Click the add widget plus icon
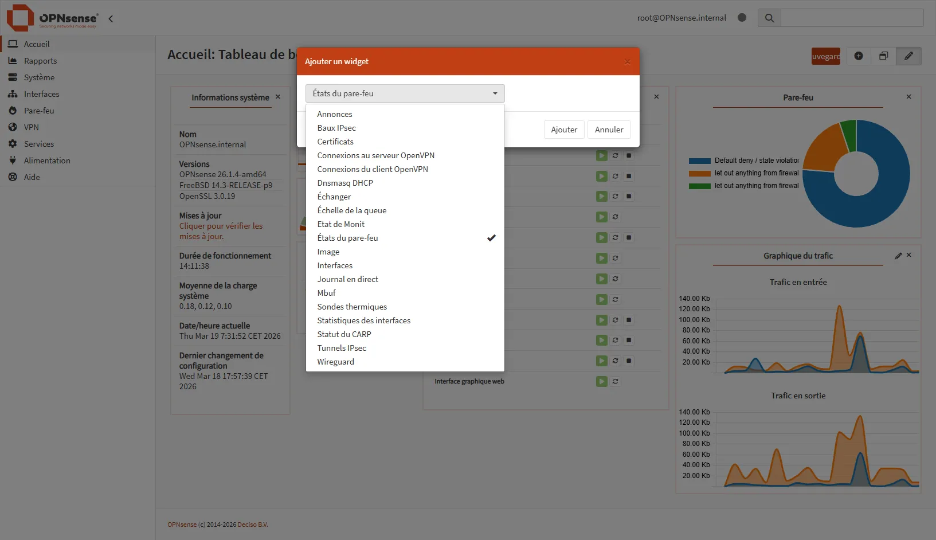Image resolution: width=936 pixels, height=540 pixels. point(859,56)
